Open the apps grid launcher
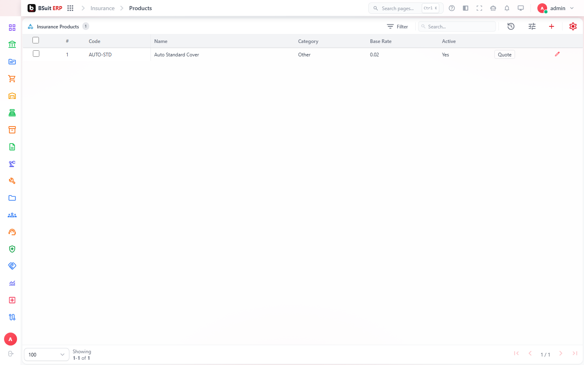The image size is (584, 365). [70, 8]
